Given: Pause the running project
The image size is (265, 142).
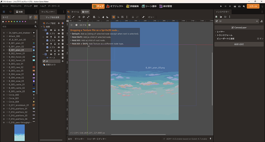Looking at the screenshot, I should point(225,6).
